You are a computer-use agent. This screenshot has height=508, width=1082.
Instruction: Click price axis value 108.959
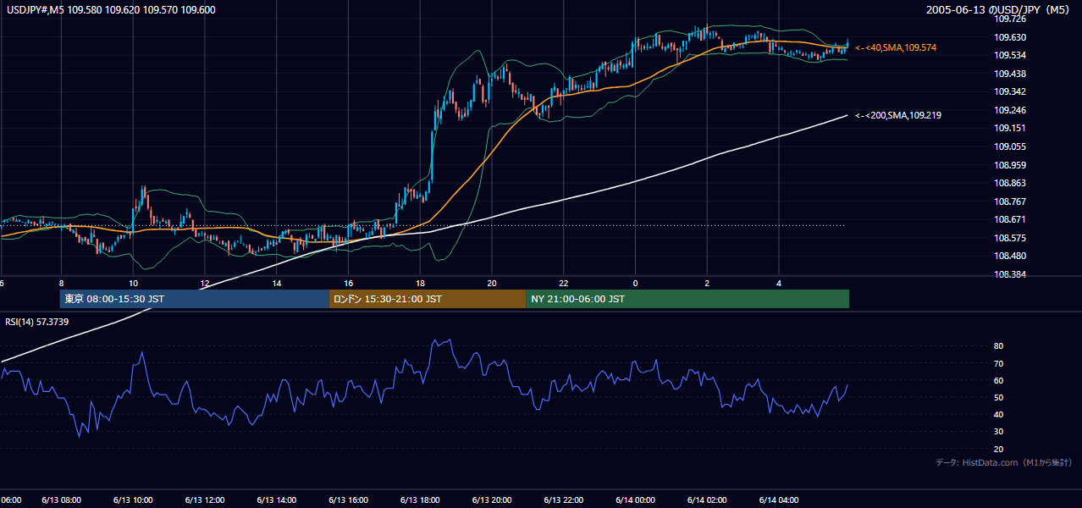(1010, 165)
